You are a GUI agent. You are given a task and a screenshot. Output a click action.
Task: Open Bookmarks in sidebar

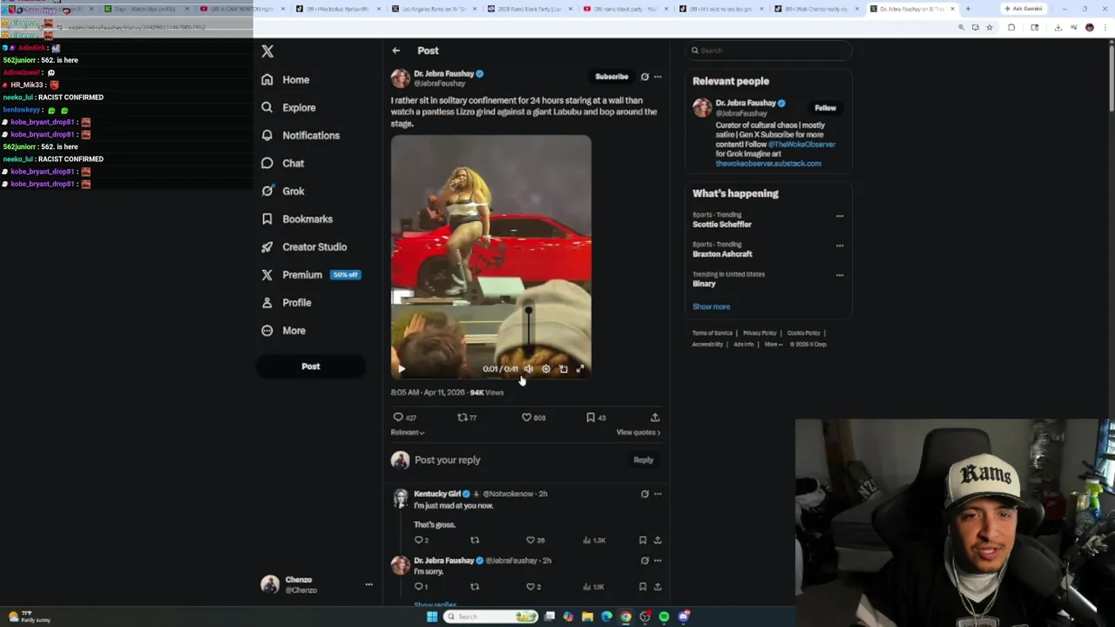(x=296, y=219)
